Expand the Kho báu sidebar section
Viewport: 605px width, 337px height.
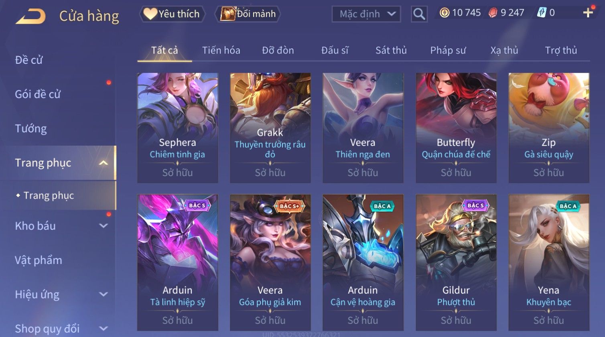coord(103,226)
